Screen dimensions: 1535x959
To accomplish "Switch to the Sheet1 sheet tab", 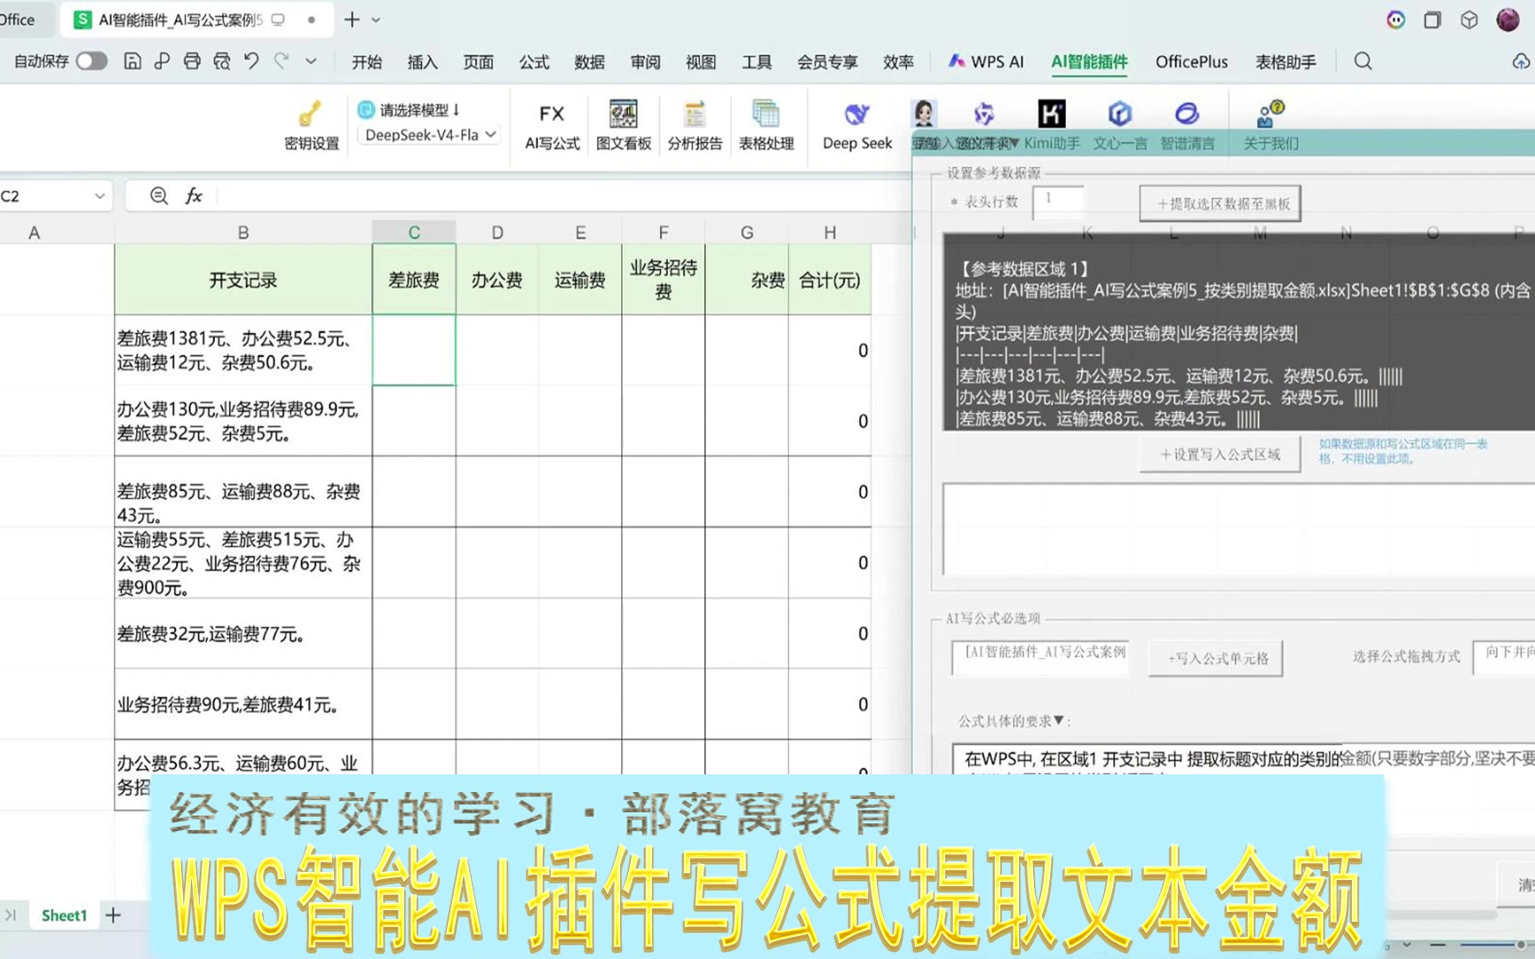I will coord(64,915).
